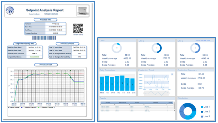This screenshot has width=218, height=123.
Task: Open the Resume Online link under QR code
Action: [x=78, y=35]
